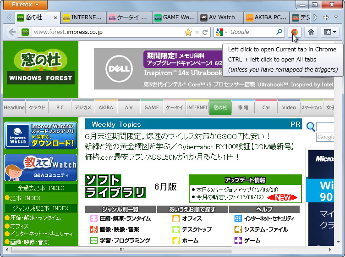Open the 教えて!Watch Q&A banner
Image resolution: width=345 pixels, height=257 pixels.
point(41,168)
